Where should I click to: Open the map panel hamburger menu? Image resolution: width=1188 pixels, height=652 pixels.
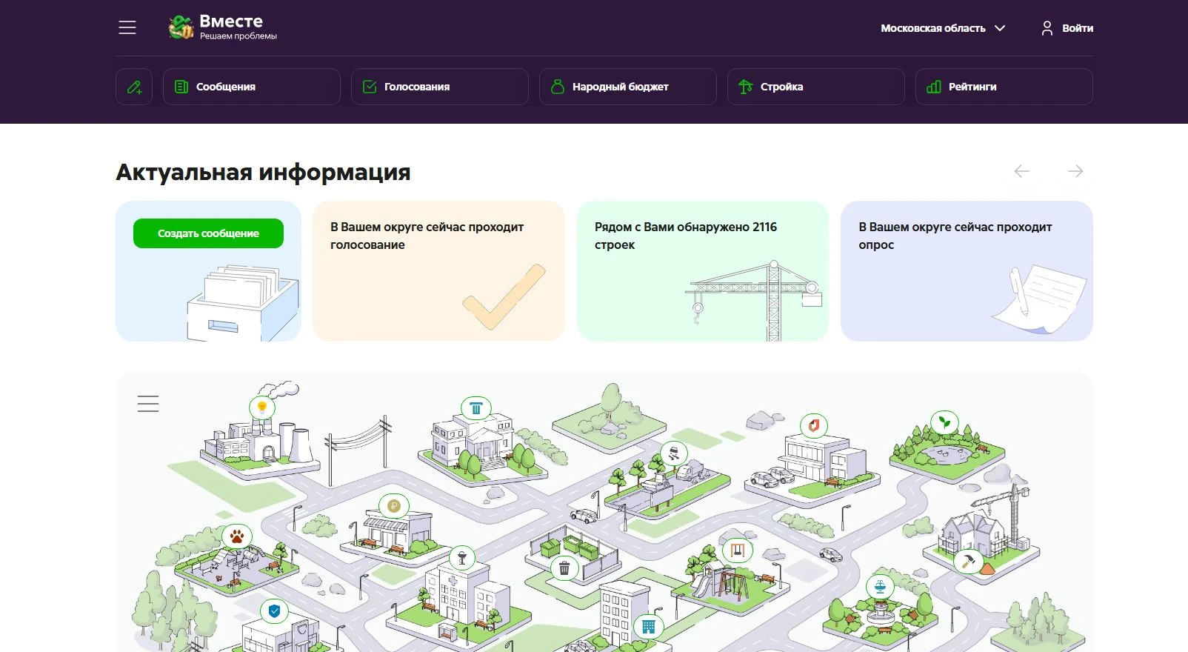pos(148,404)
